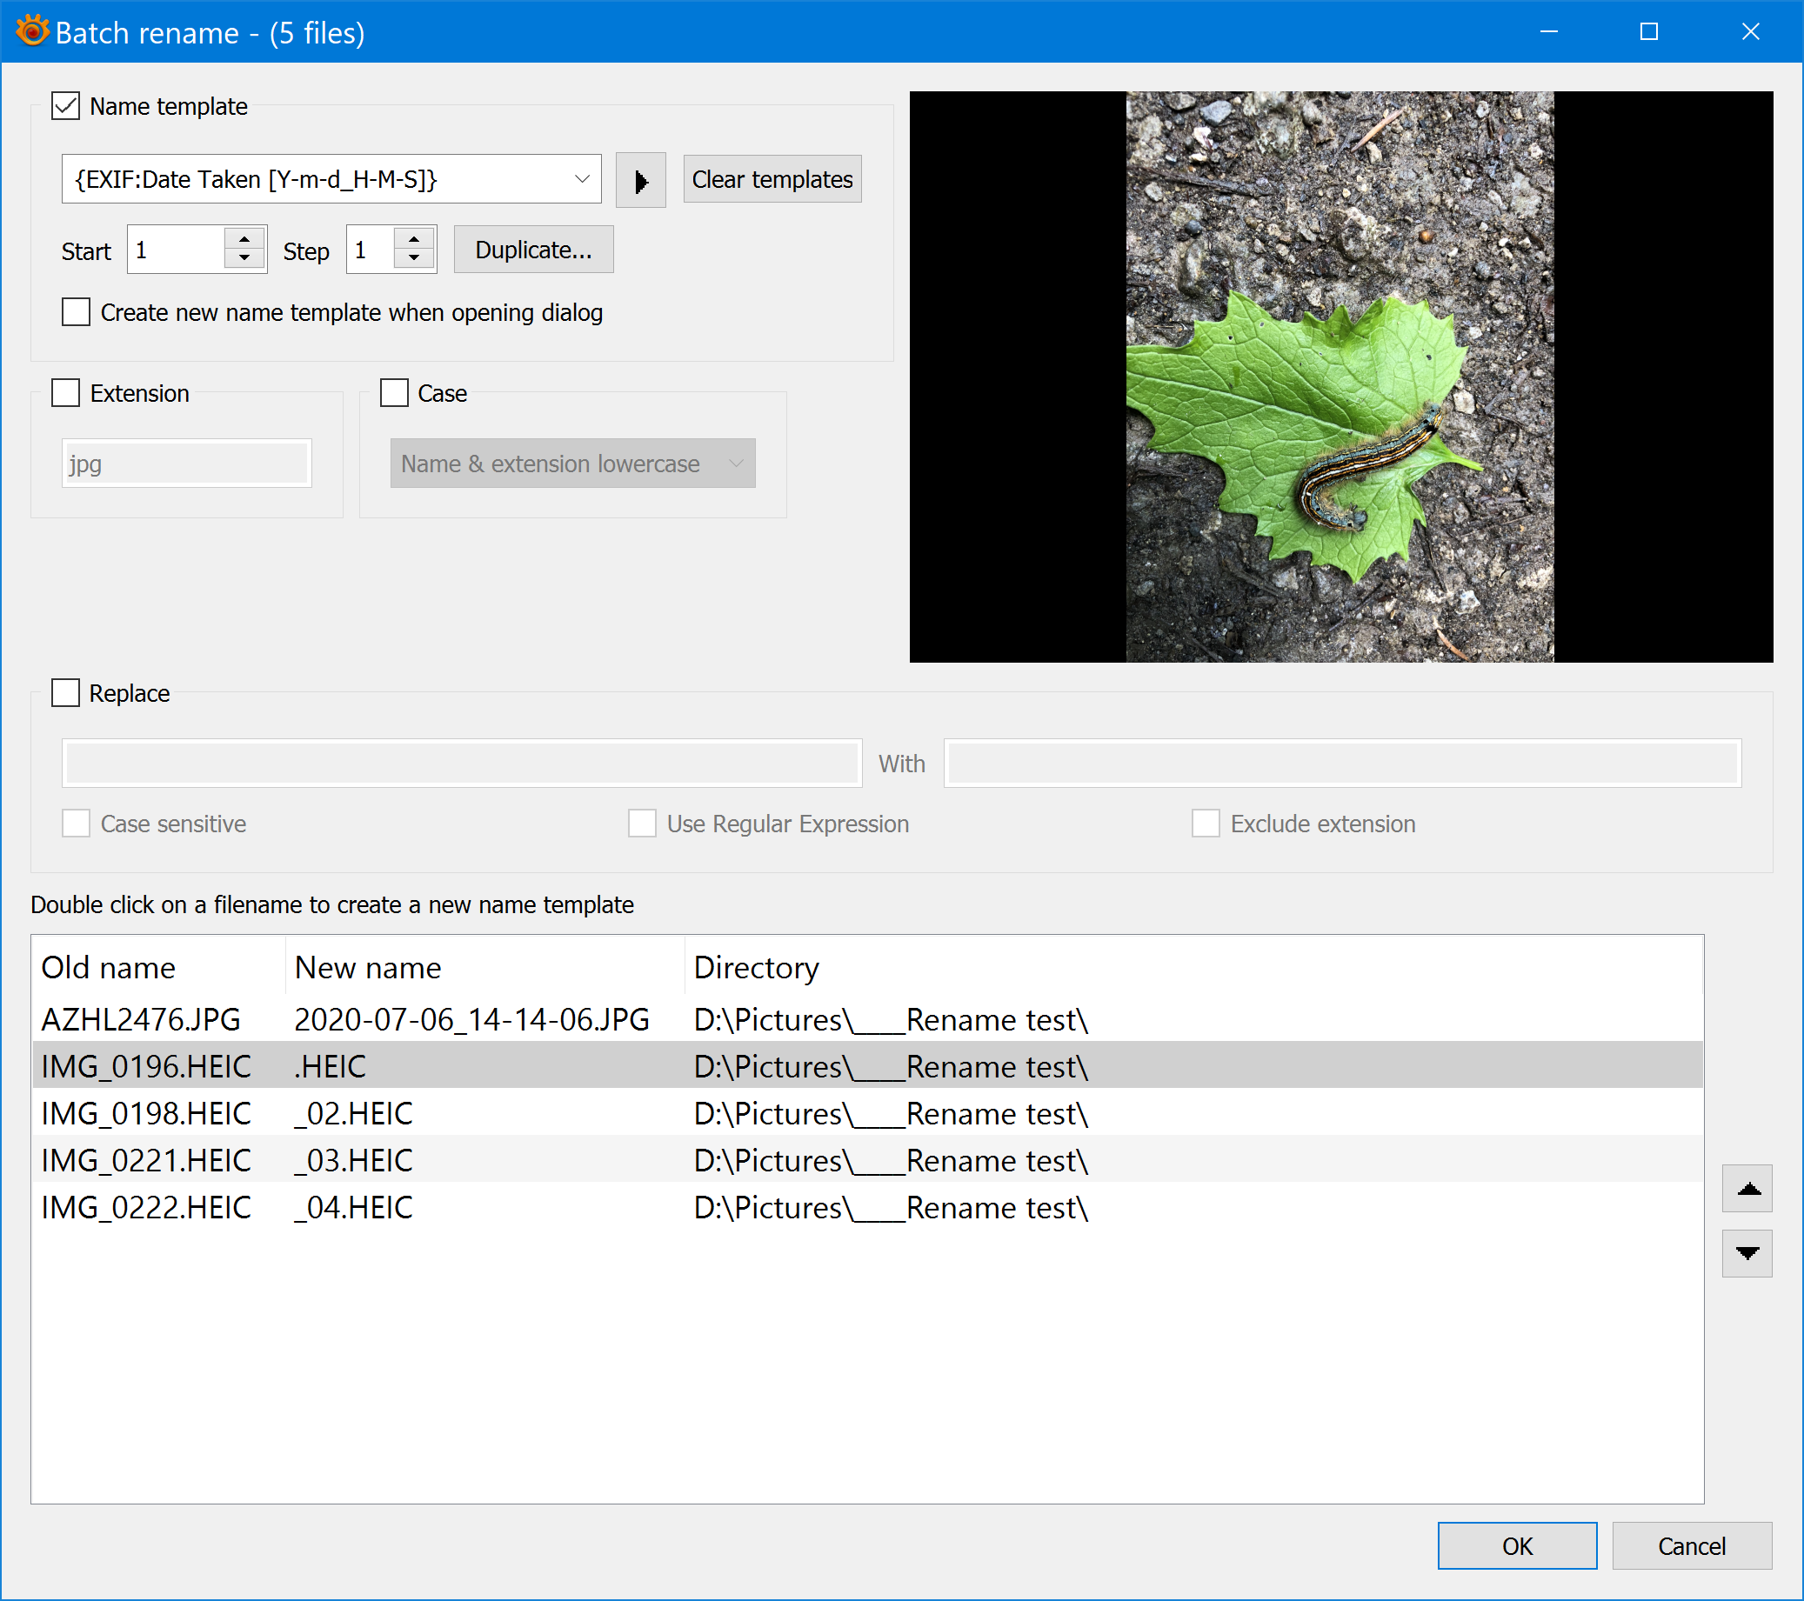Screen dimensions: 1804x1601
Task: Increase the Start value with up arrow
Action: pyautogui.click(x=244, y=239)
